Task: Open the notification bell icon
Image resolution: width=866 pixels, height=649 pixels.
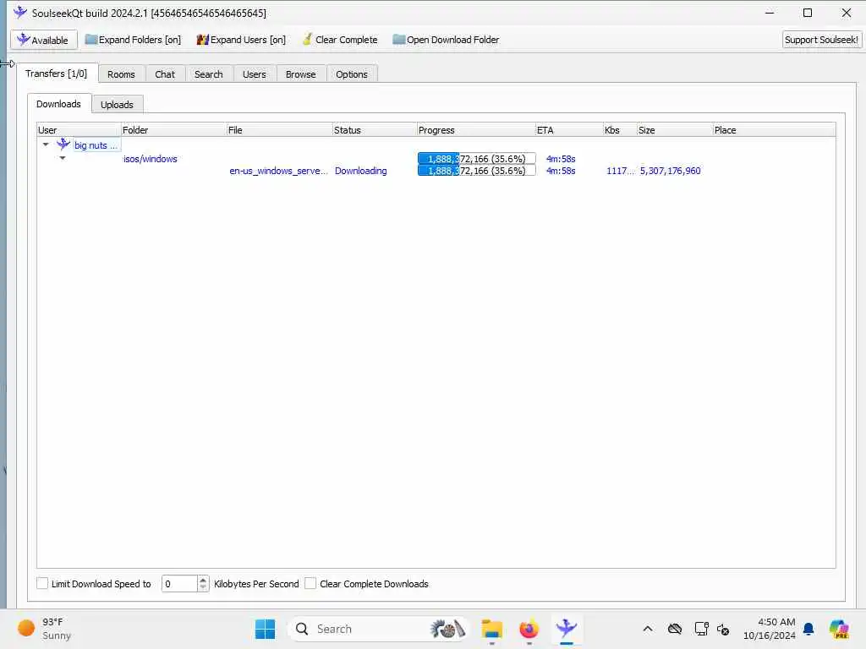Action: point(808,629)
